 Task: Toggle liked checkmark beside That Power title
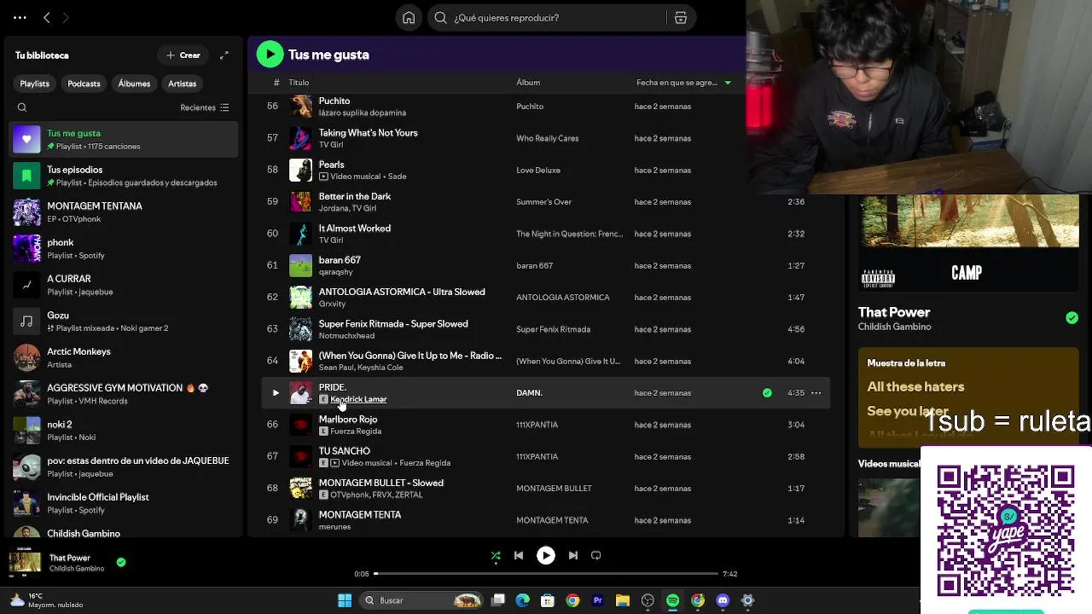point(1072,318)
